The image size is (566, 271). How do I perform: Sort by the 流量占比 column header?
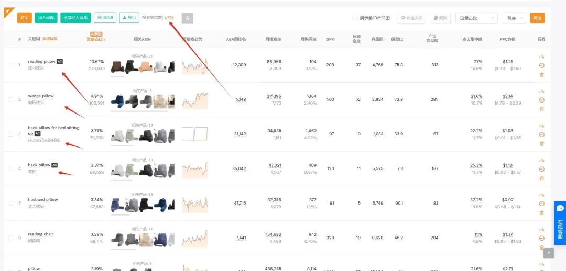[96, 39]
